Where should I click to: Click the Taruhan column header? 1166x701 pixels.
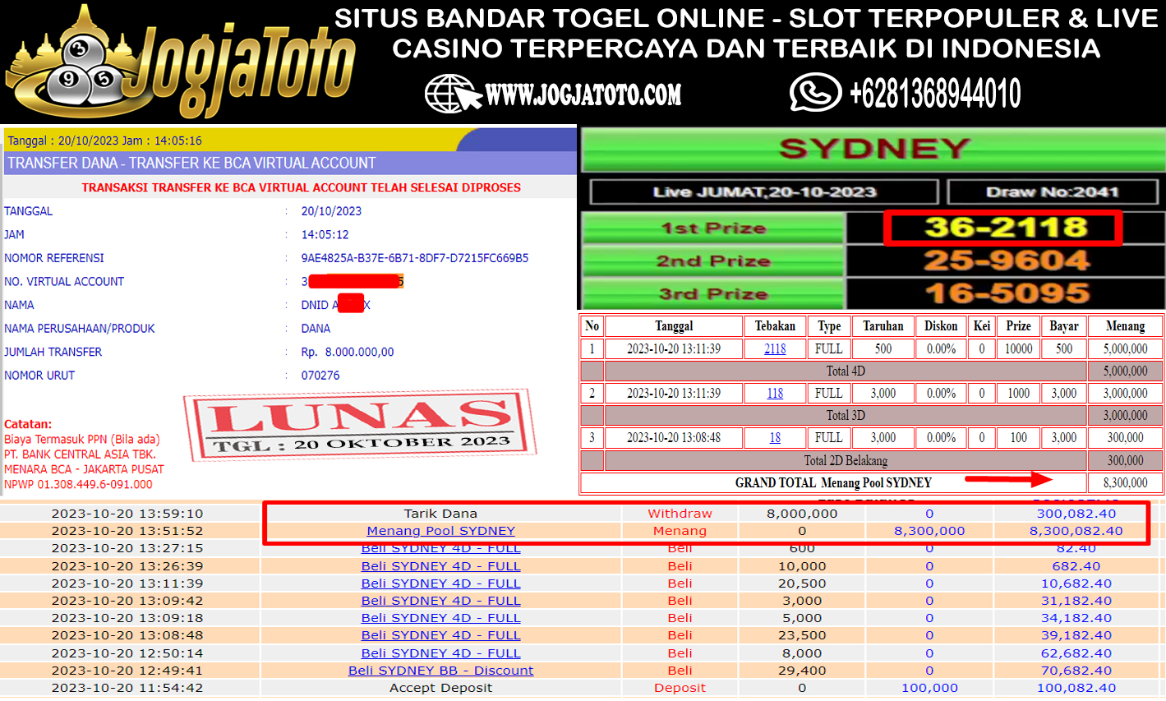coord(883,326)
